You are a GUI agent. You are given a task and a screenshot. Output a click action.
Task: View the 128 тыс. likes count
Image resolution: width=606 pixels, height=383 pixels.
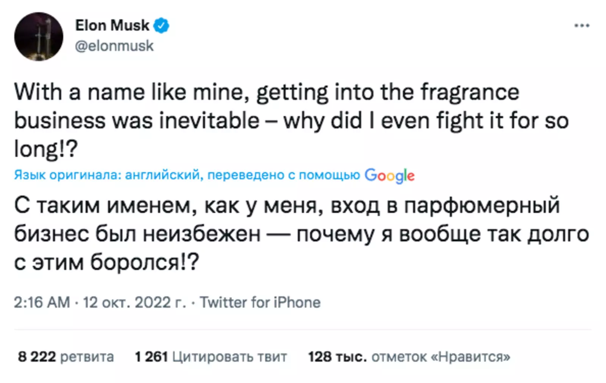(x=337, y=357)
